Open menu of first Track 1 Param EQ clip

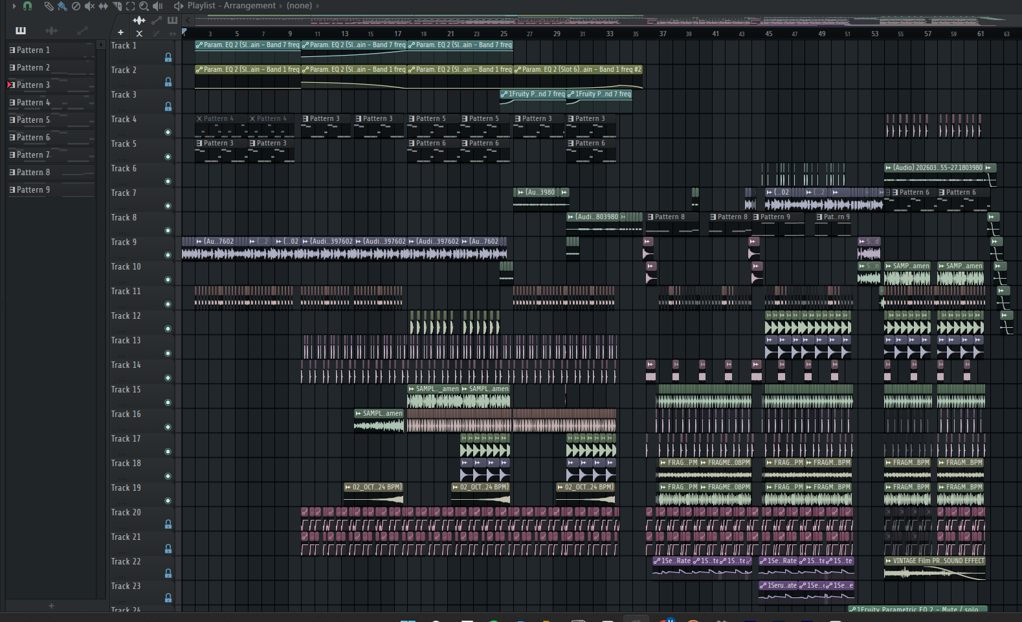coord(199,45)
